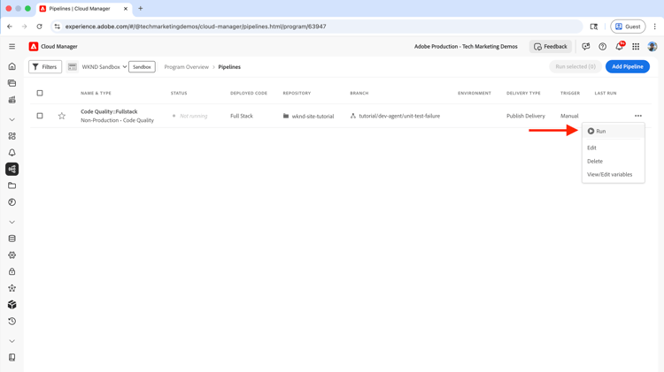Close the Pipelines browser tab
The height and width of the screenshot is (372, 664).
[x=126, y=9]
